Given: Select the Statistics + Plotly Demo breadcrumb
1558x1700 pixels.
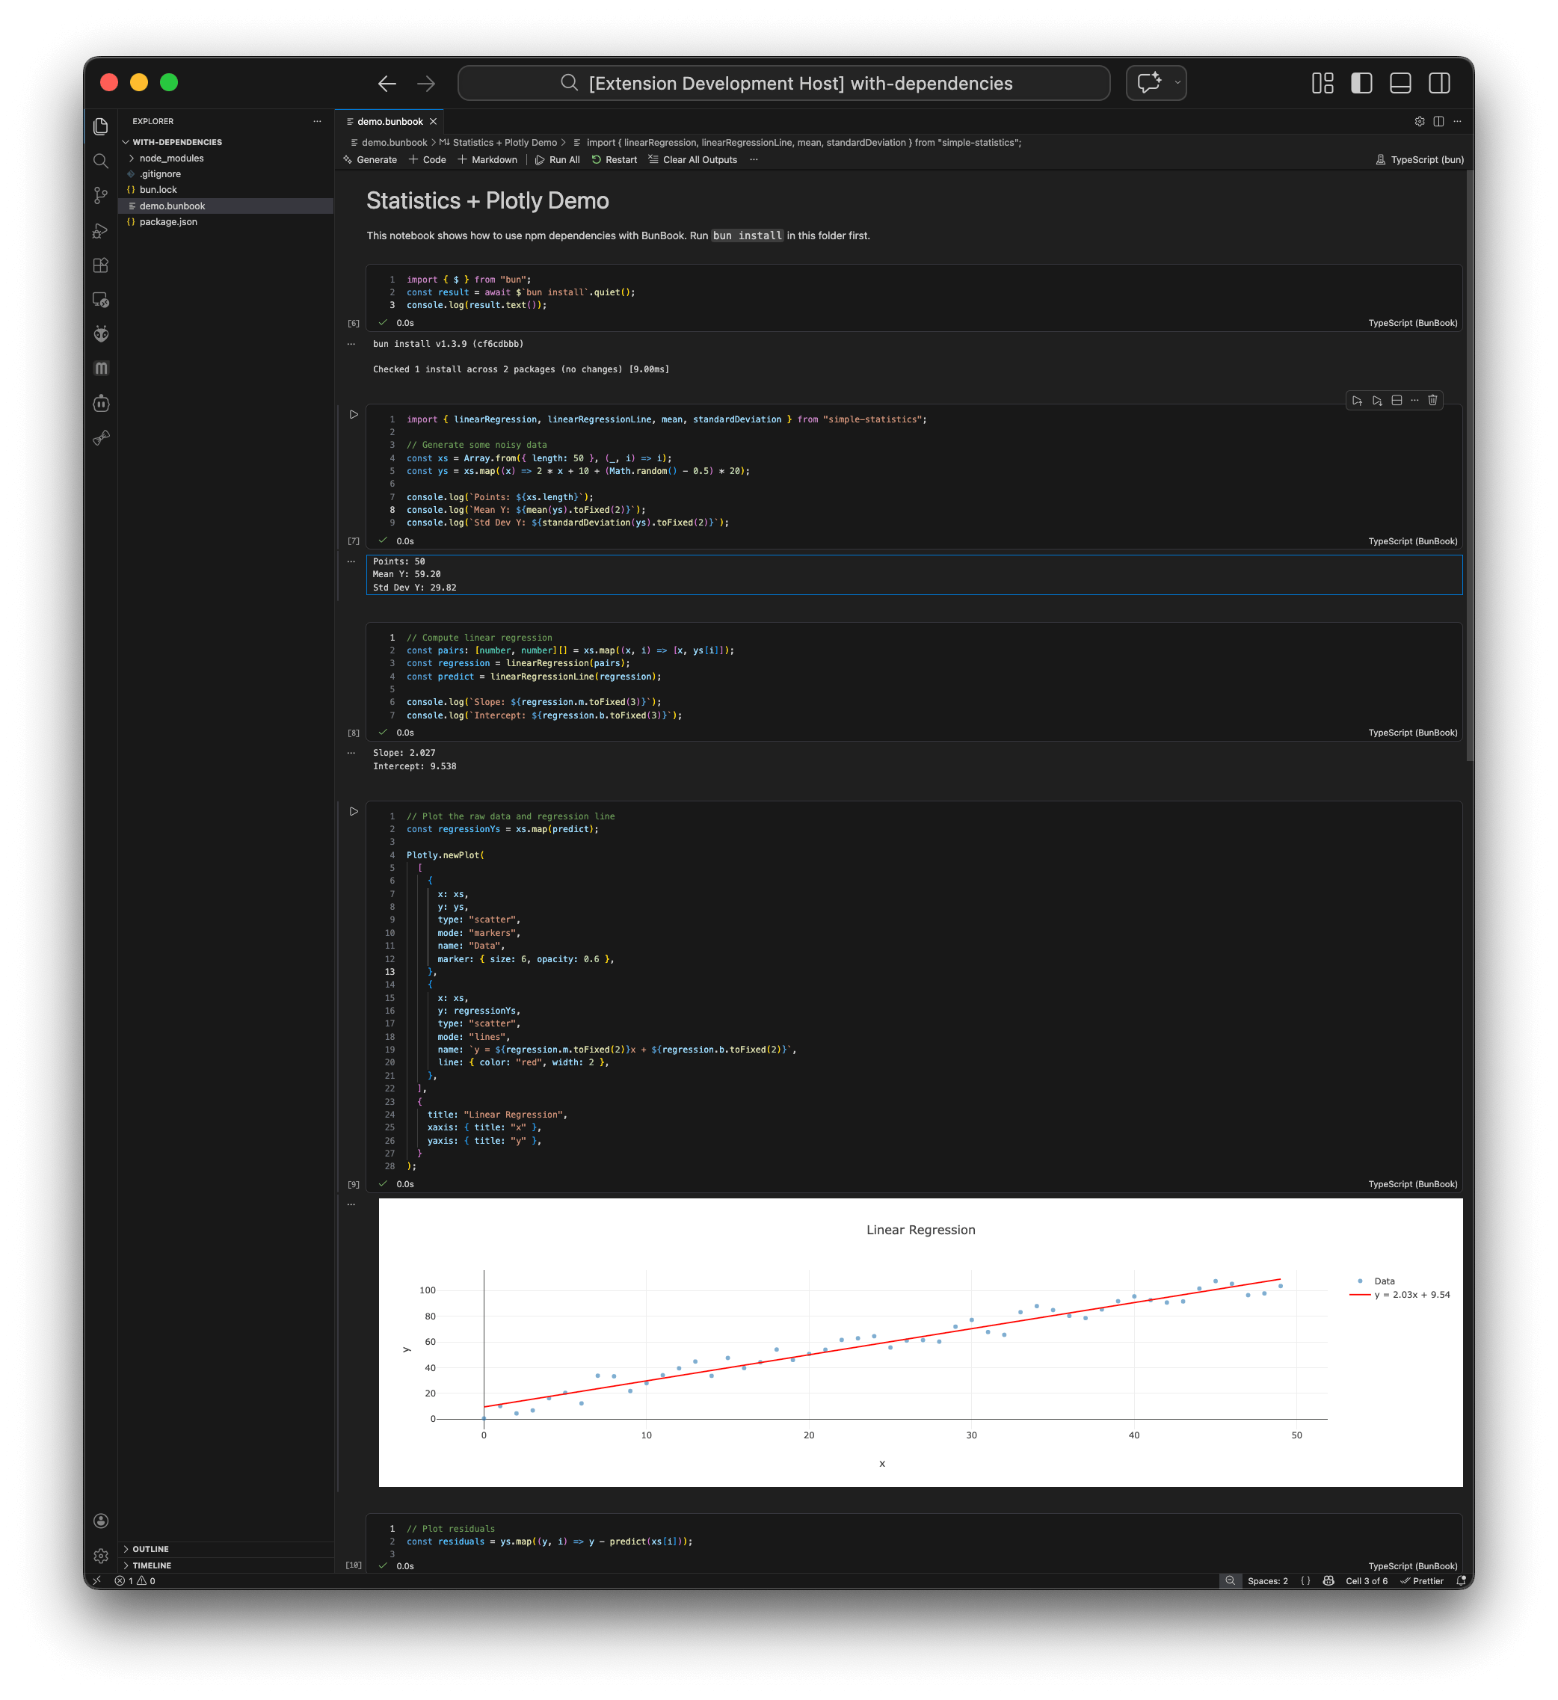Looking at the screenshot, I should click(x=502, y=143).
